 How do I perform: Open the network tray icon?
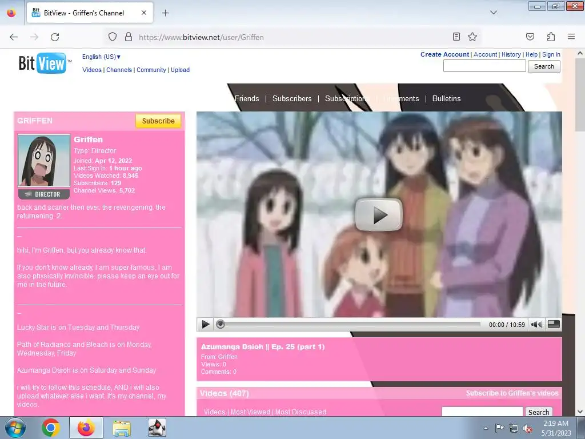pos(514,428)
